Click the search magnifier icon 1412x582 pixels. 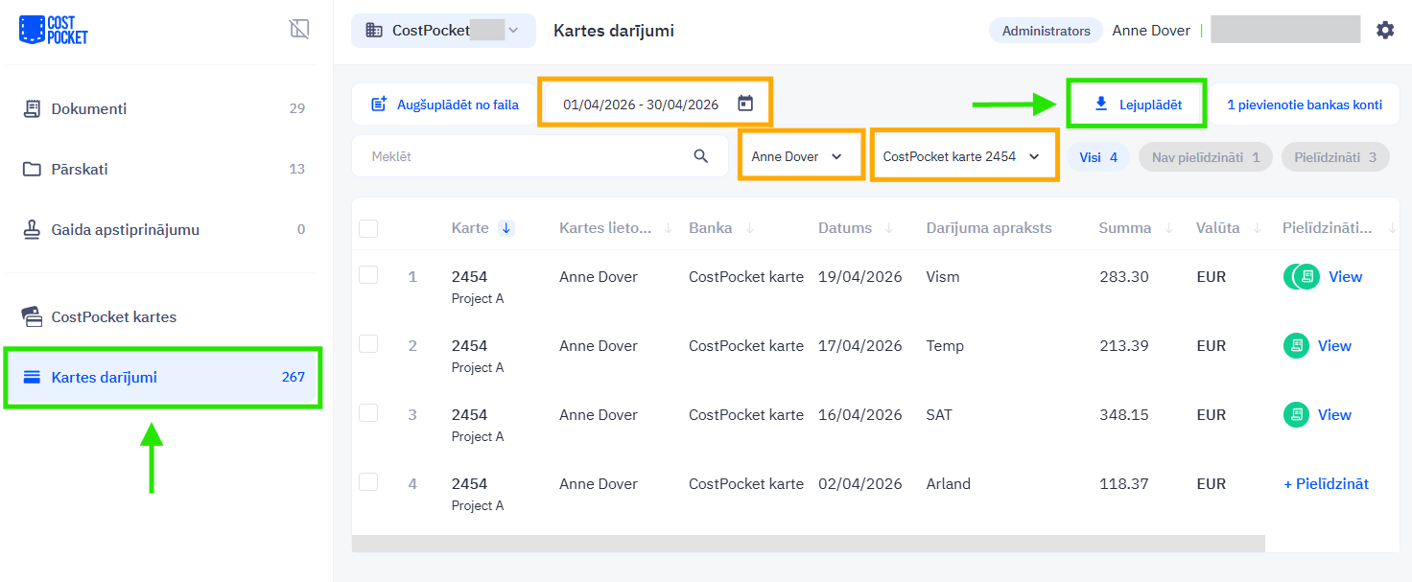(x=701, y=156)
